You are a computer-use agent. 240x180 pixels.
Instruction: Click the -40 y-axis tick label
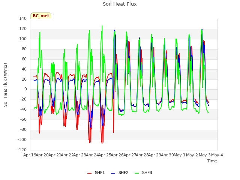(x=23, y=109)
